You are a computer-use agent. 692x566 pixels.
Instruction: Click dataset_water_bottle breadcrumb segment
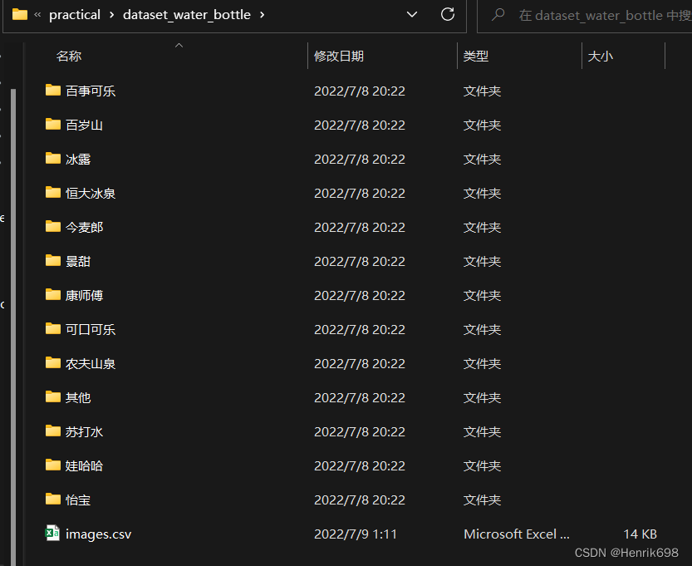point(187,15)
